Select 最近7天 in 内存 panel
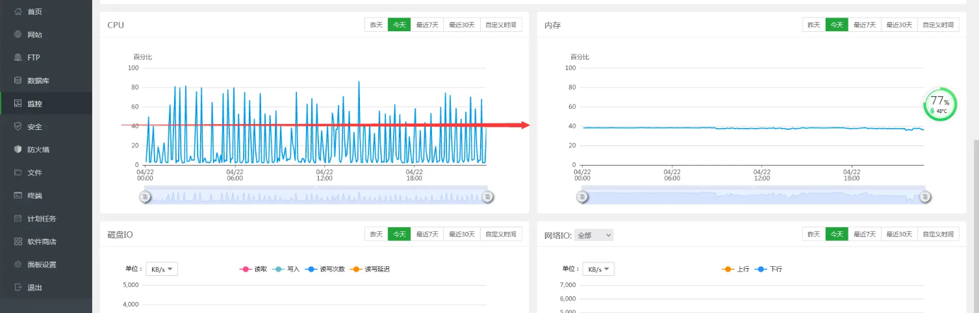The height and width of the screenshot is (313, 979). click(x=864, y=25)
